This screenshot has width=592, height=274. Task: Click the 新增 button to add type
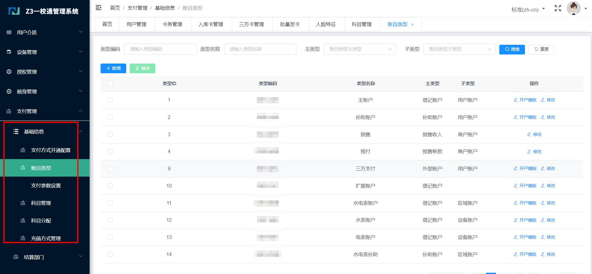tap(113, 68)
